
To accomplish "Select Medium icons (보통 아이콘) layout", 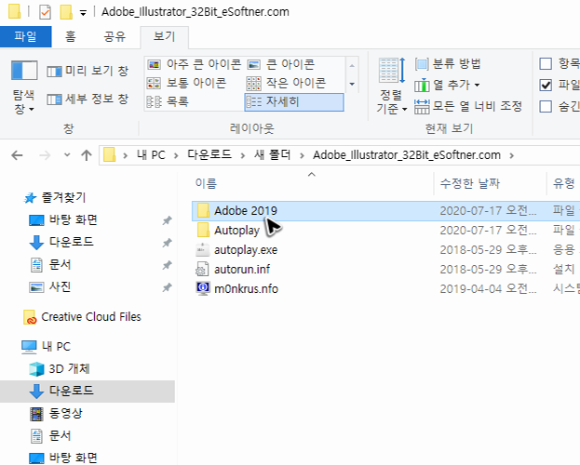I will 186,83.
